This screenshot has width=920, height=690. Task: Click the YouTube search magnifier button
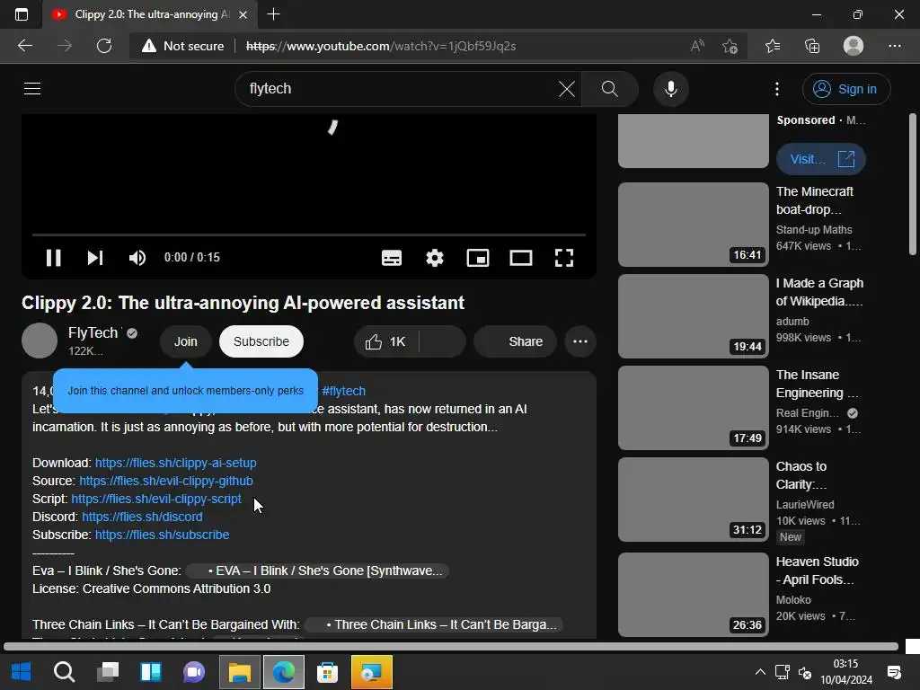(610, 89)
